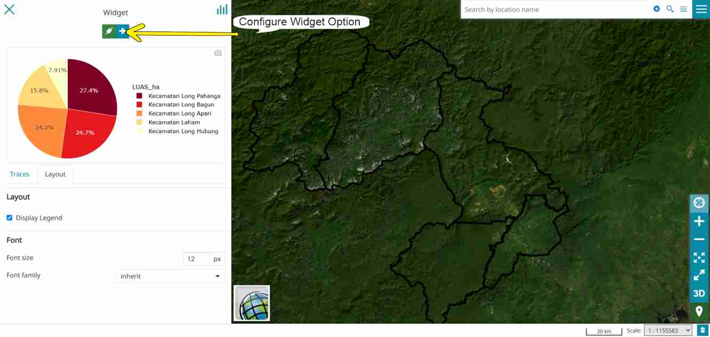Toggle Kecamatan Laham legend entry

pos(174,122)
